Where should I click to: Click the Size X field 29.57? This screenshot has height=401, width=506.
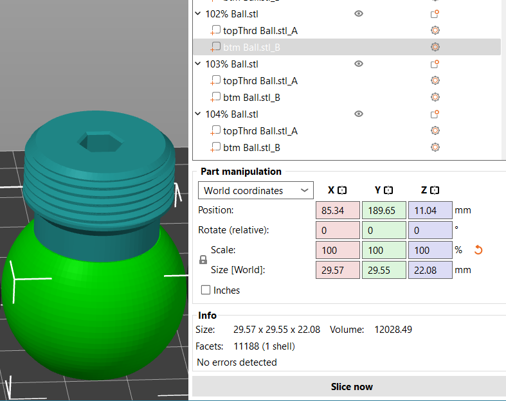tap(338, 270)
